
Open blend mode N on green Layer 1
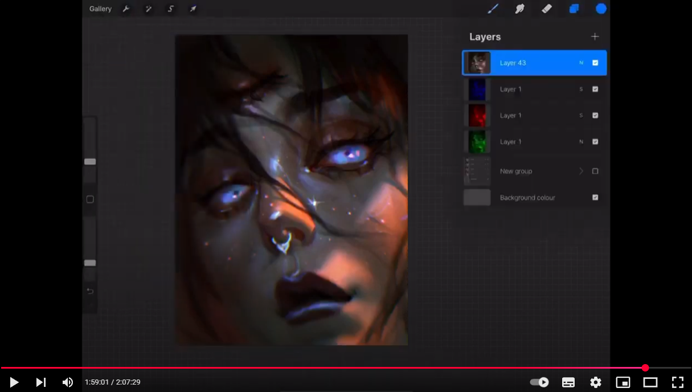[x=581, y=141]
